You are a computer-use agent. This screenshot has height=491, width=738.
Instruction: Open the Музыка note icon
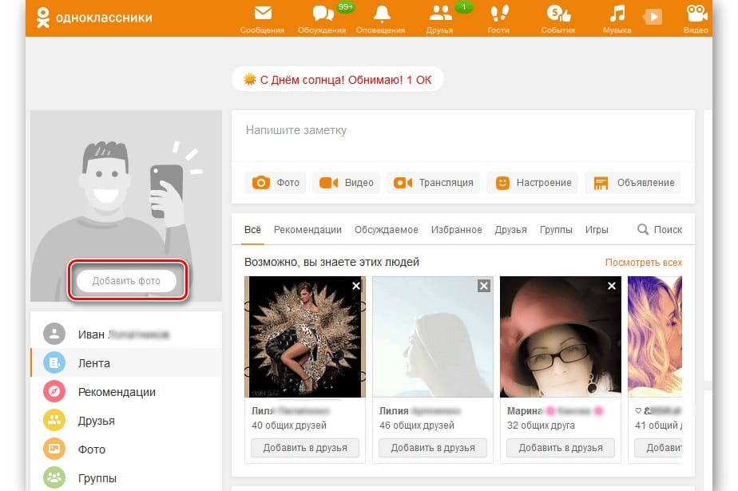(617, 14)
